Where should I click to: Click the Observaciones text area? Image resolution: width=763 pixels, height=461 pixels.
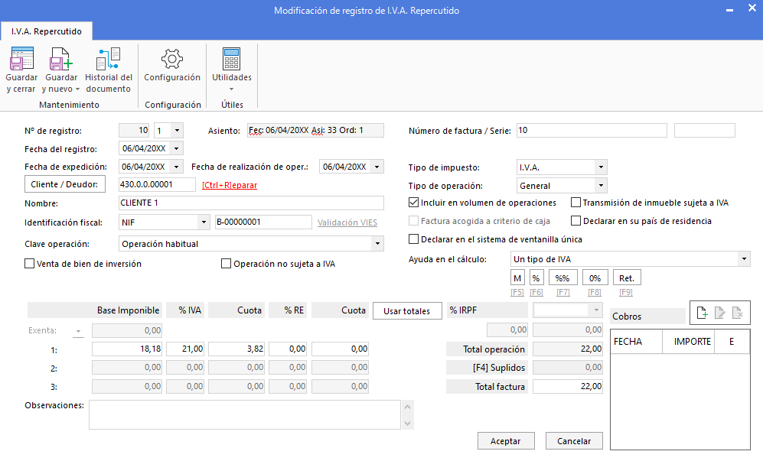(x=245, y=415)
